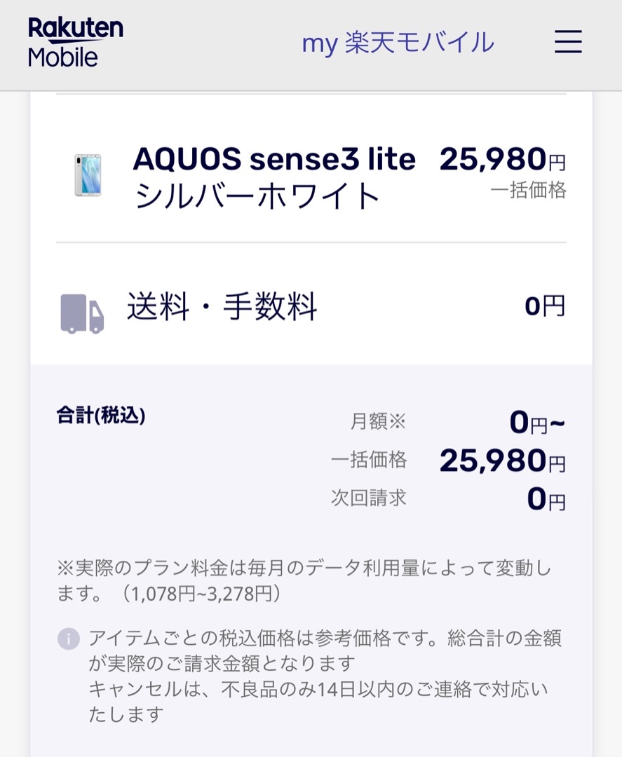This screenshot has width=622, height=757.
Task: Select the AQUOS sense3 lite product name
Action: 273,159
